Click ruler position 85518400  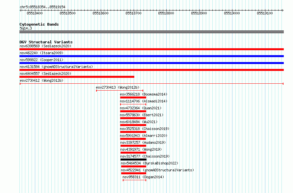35,13
